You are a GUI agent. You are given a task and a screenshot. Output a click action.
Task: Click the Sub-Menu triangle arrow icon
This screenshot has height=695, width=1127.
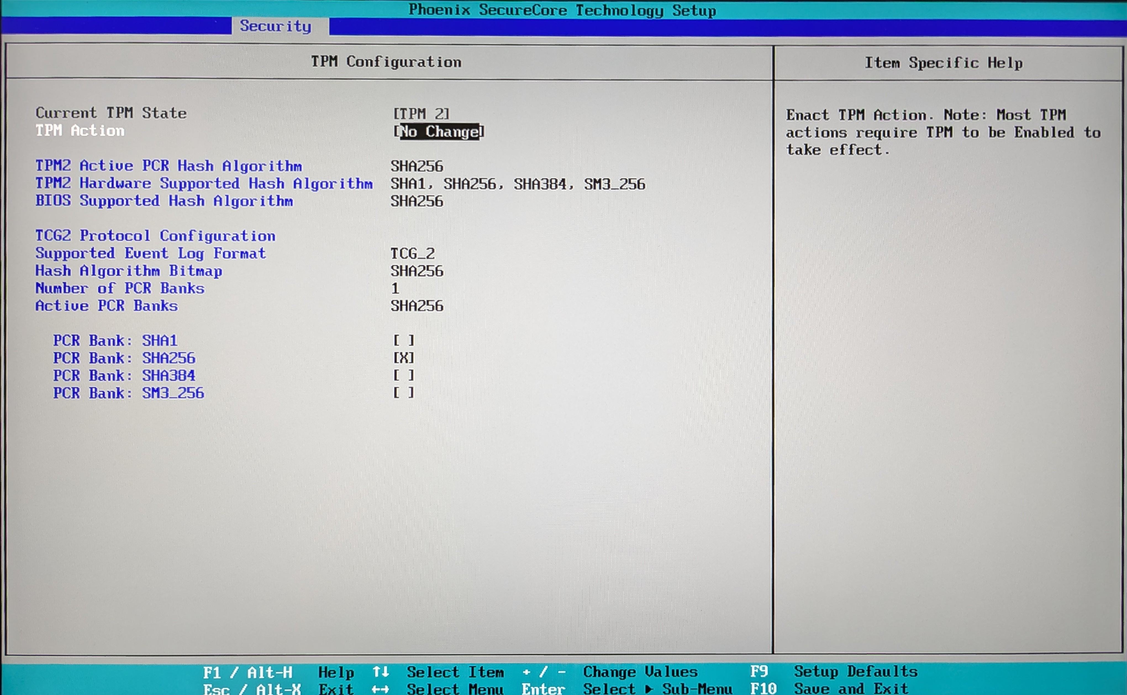tap(649, 689)
